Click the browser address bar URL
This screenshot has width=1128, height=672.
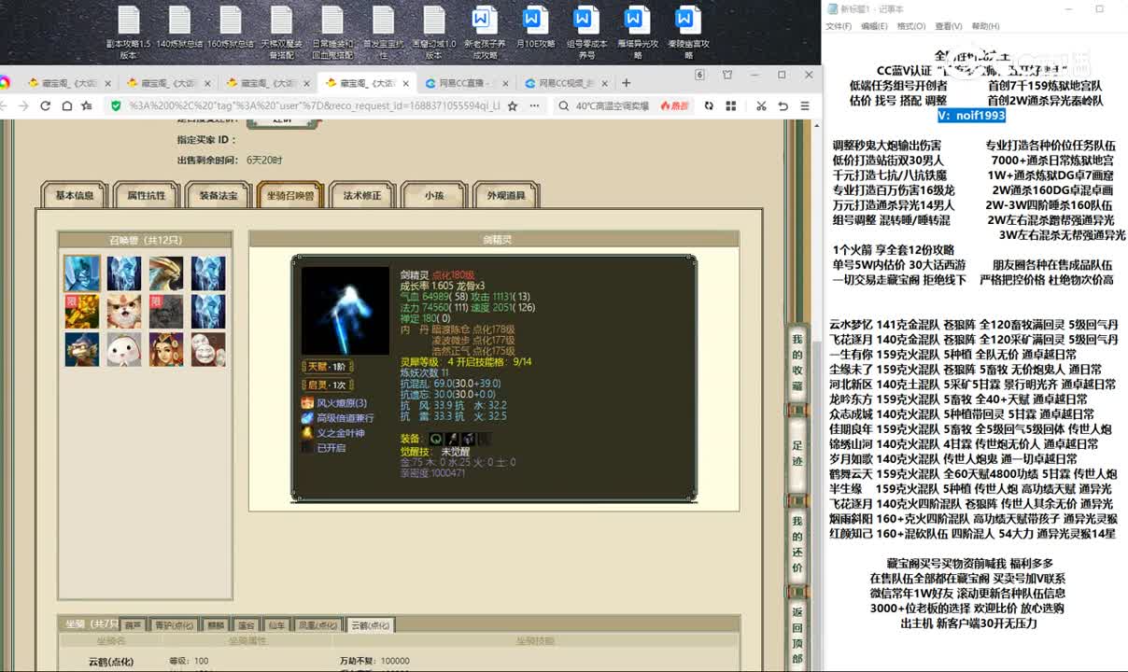click(x=314, y=106)
